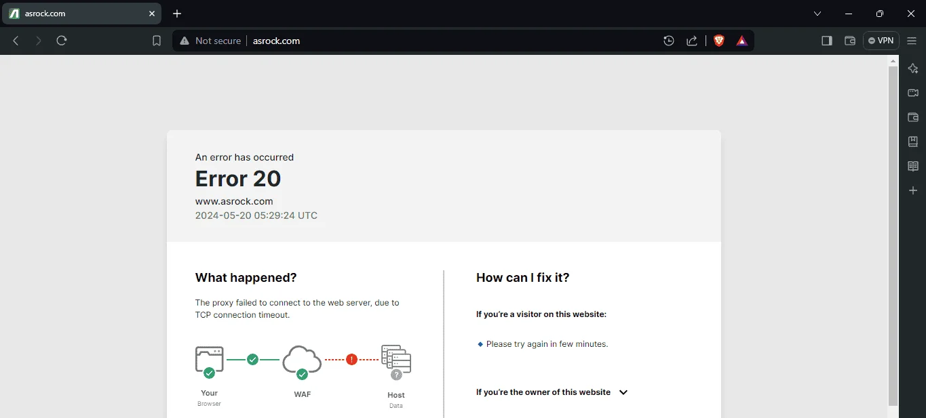Reload the asrock.com page
Screen dimensions: 926x418
click(62, 41)
